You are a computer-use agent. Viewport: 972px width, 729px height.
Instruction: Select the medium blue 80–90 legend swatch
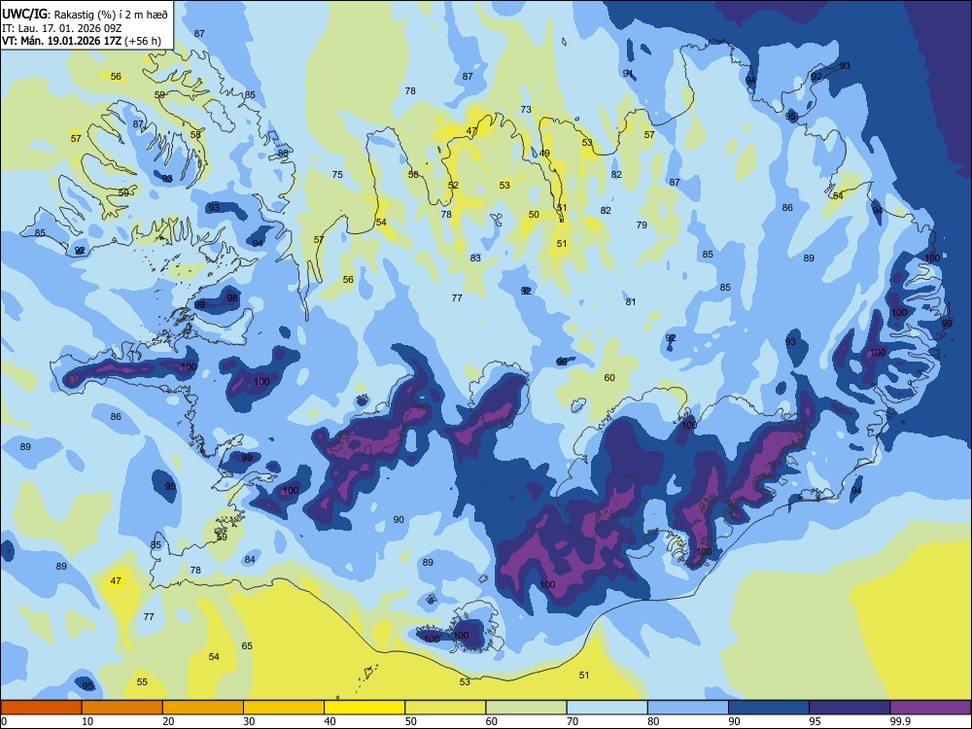click(688, 708)
